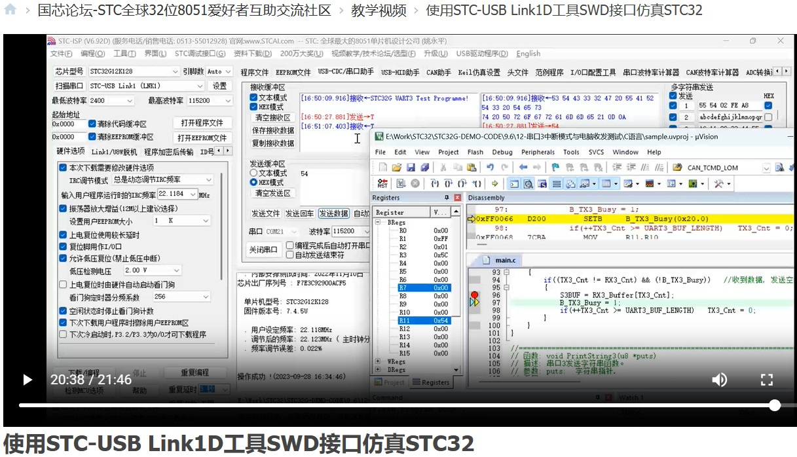This screenshot has height=457, width=797.
Task: Select HEX模式 radio in 发送缓冲区
Action: (253, 182)
